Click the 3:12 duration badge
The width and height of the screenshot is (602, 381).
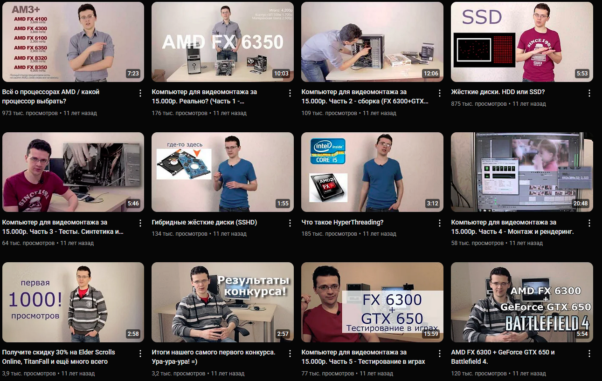point(433,204)
